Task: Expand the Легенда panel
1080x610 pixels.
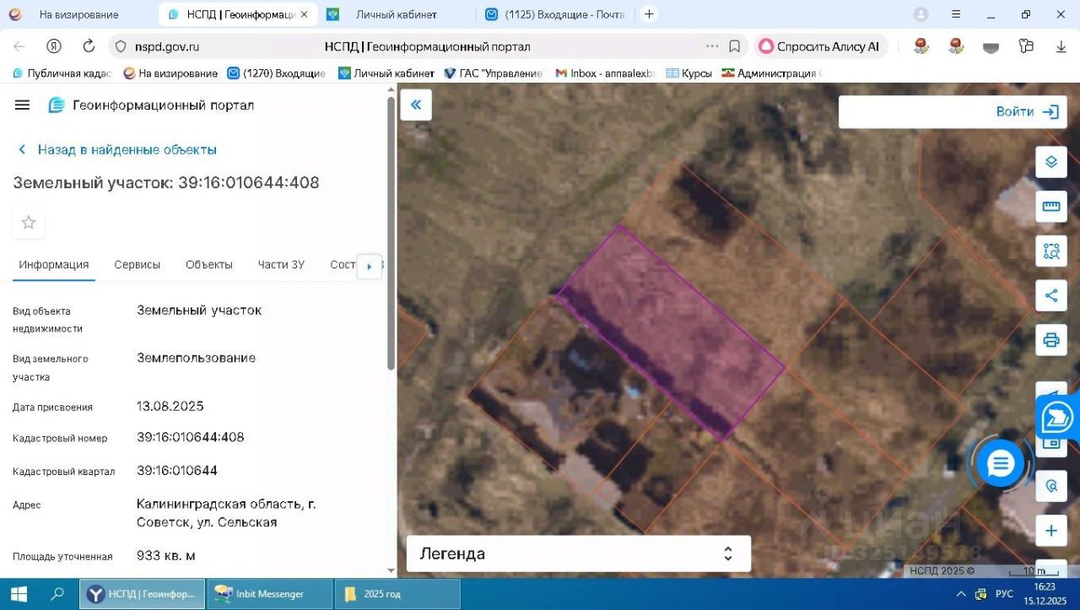Action: (579, 553)
